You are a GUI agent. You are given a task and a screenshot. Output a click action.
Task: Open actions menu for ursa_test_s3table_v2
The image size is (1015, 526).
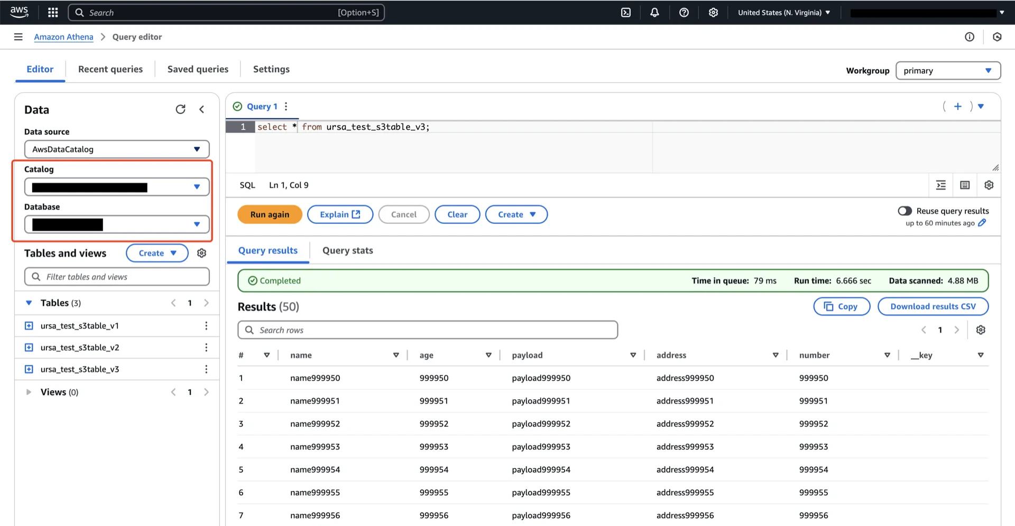coord(206,347)
